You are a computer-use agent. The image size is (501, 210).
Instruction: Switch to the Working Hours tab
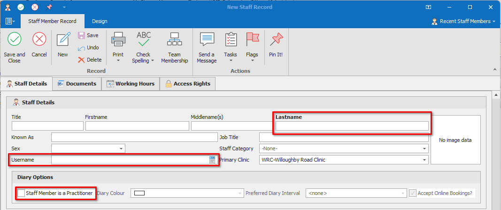pos(130,84)
